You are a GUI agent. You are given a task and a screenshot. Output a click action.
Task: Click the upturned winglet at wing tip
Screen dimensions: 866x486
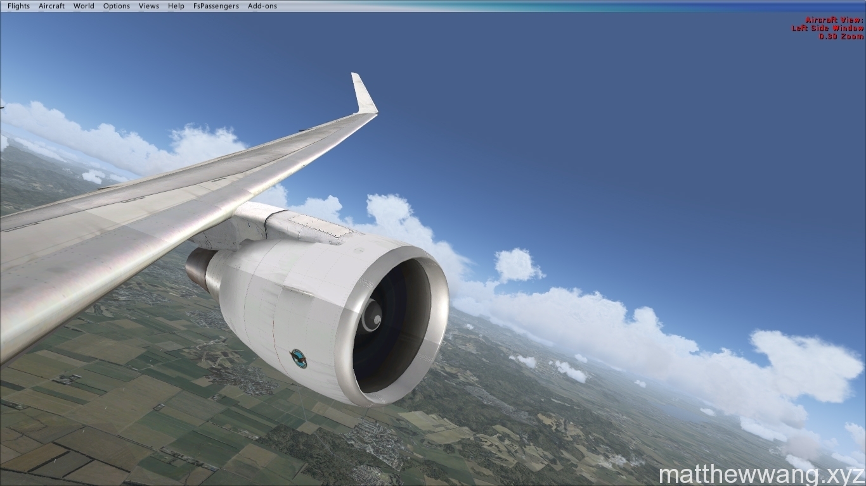[363, 95]
